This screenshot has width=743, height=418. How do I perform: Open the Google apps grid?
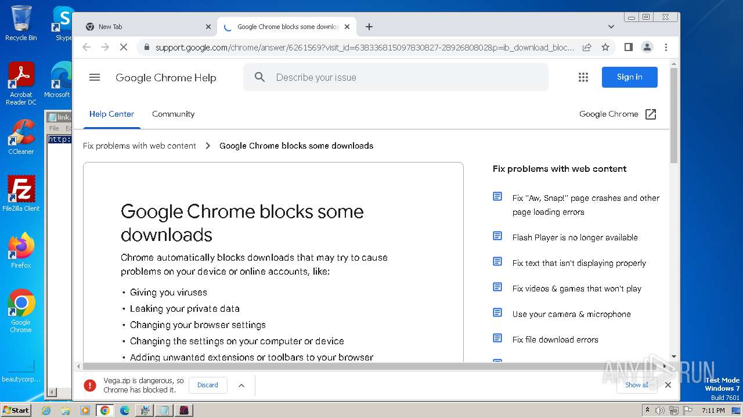point(583,77)
